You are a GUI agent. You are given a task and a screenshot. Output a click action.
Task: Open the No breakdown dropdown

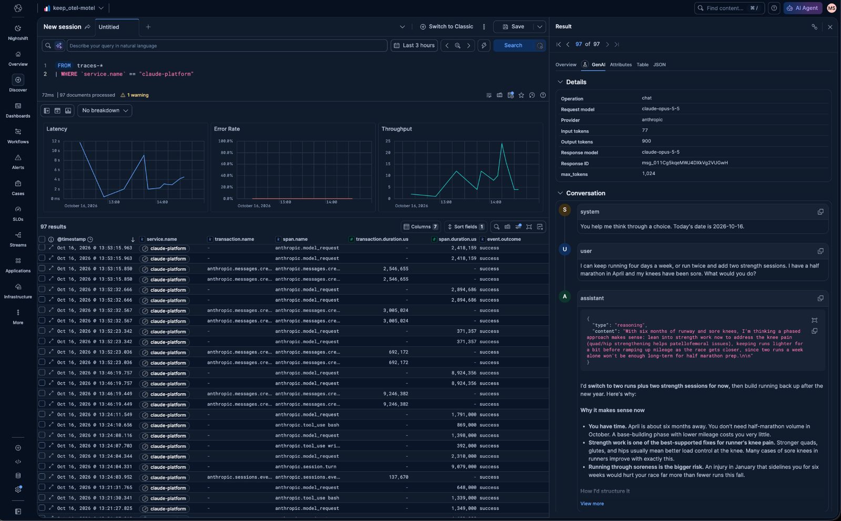[105, 110]
